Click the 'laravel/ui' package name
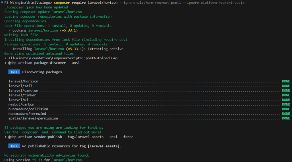 pos(18,100)
